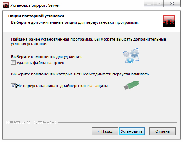This screenshot has height=142, width=183.
Task: Click the green USB key icon
Action: click(x=132, y=85)
